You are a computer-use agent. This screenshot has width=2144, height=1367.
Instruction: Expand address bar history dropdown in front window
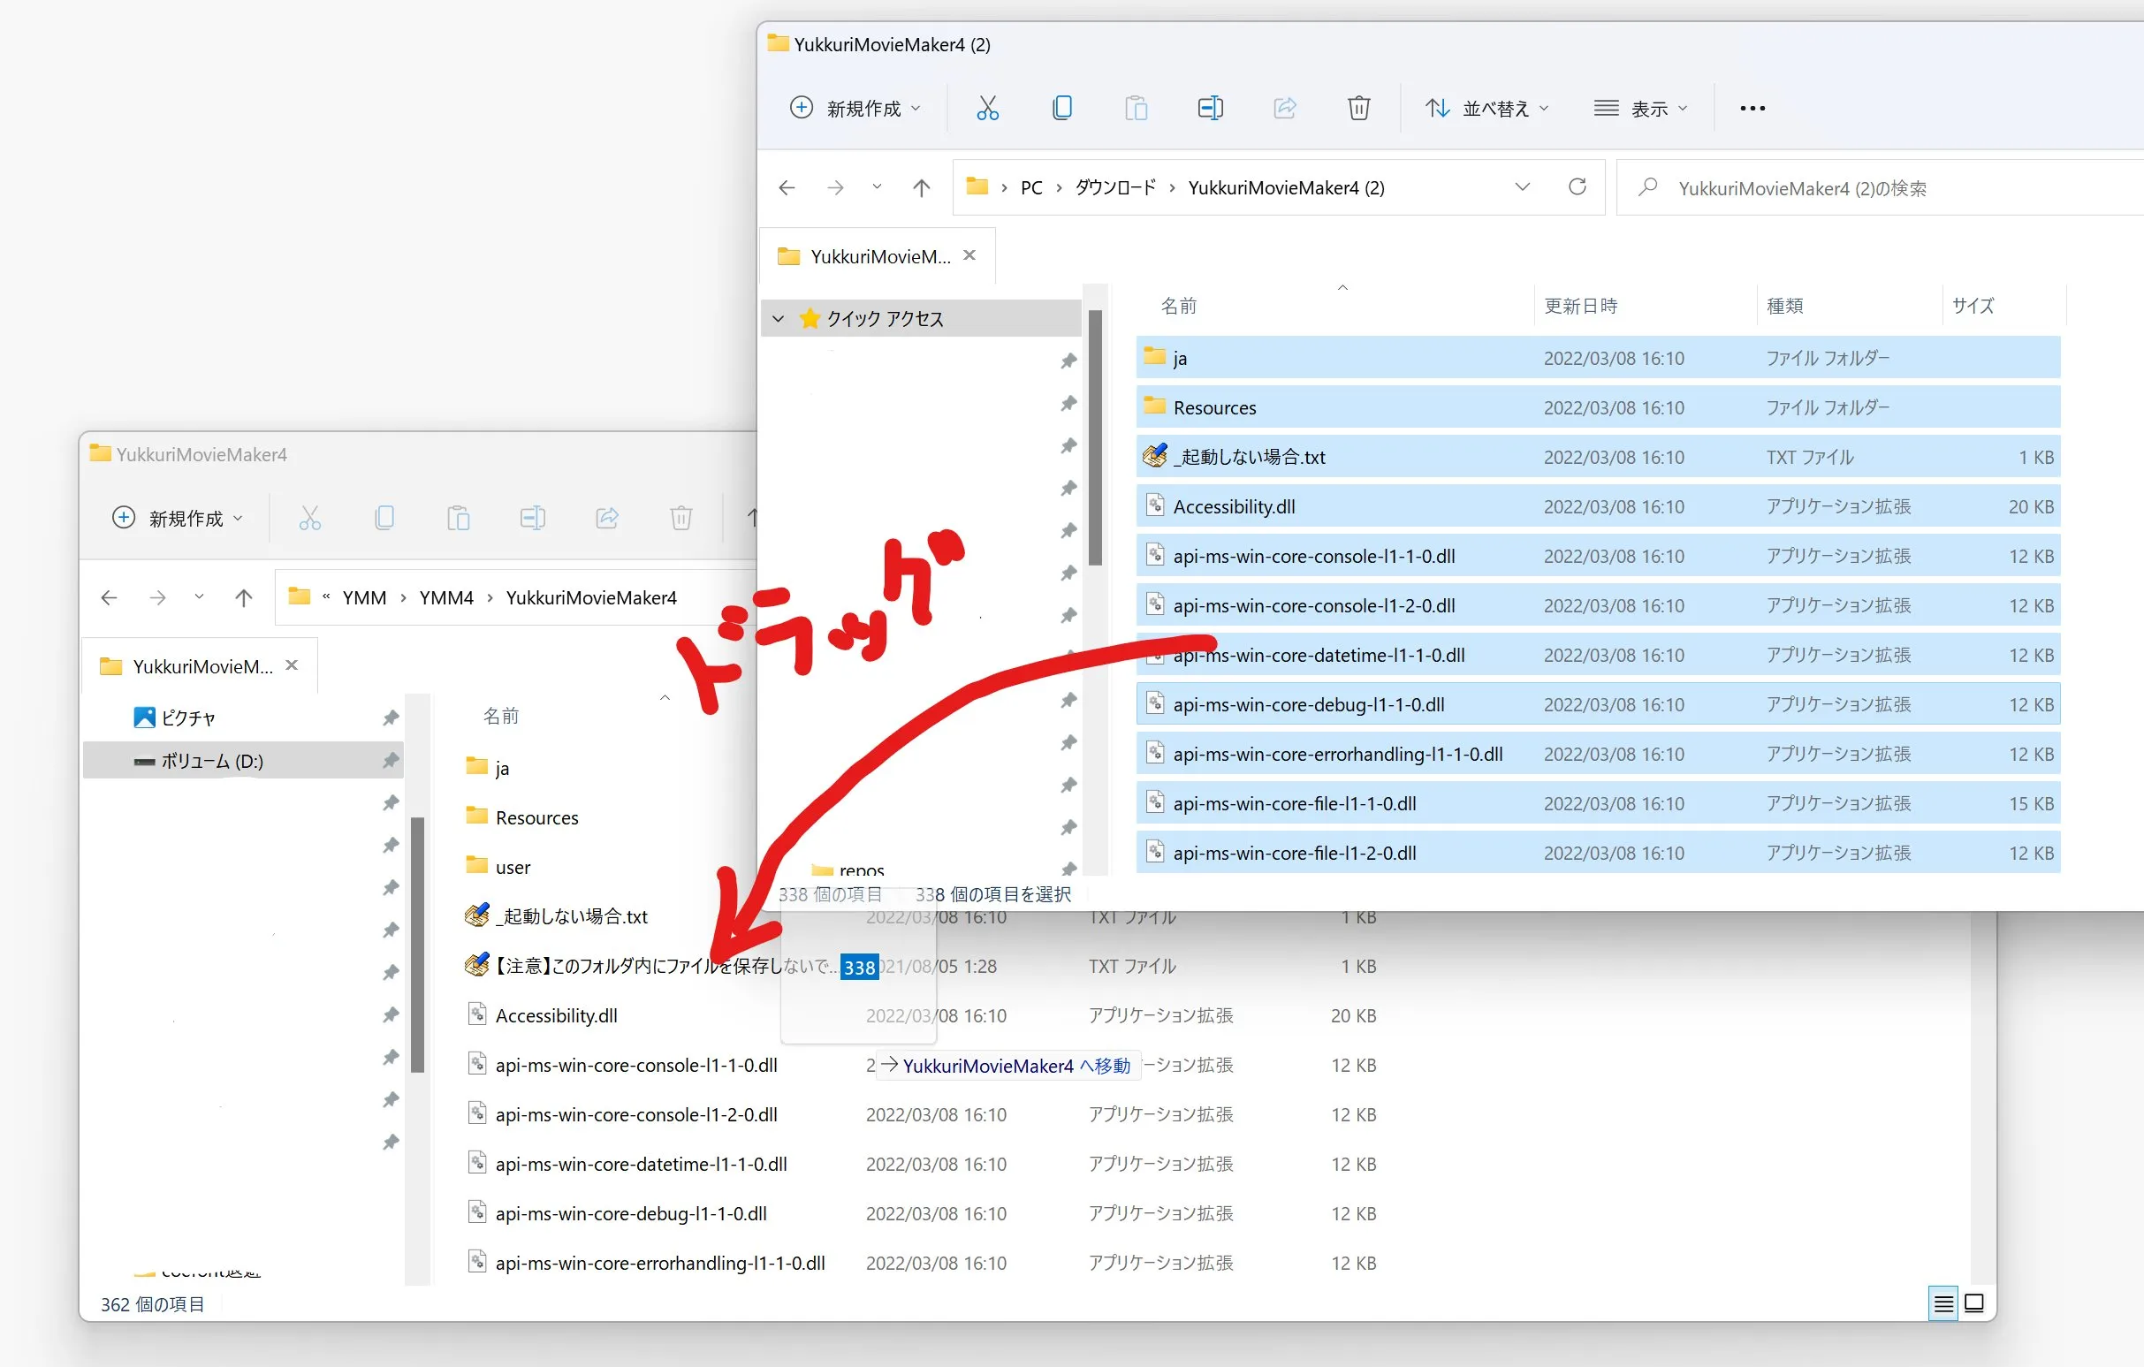[x=1523, y=187]
